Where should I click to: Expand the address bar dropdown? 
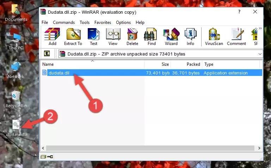coord(260,54)
